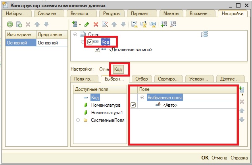Expand the СистемныеПоля folder

(78, 120)
